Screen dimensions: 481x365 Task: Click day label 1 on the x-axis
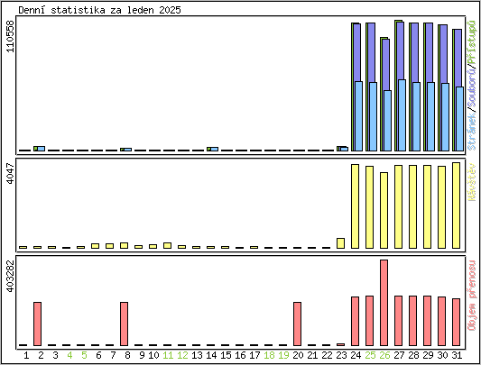[26, 355]
